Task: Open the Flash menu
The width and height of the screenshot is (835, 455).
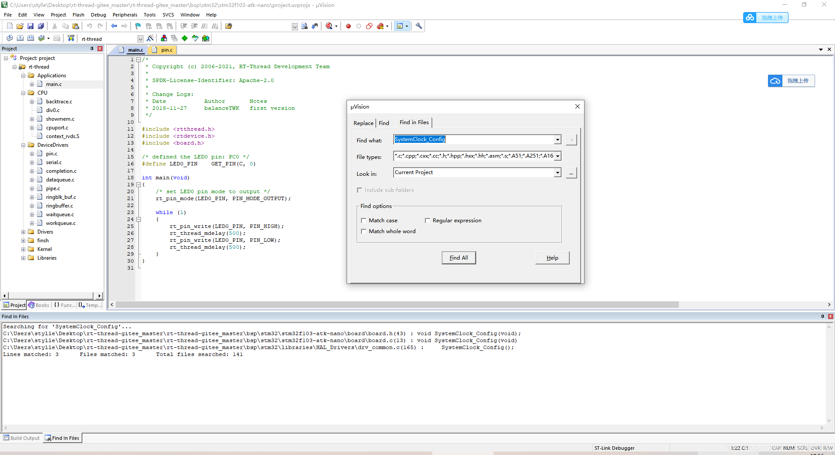Action: pyautogui.click(x=78, y=15)
